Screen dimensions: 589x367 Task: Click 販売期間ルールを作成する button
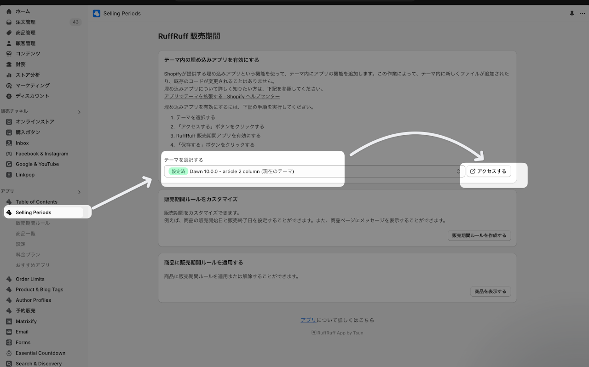pos(479,235)
